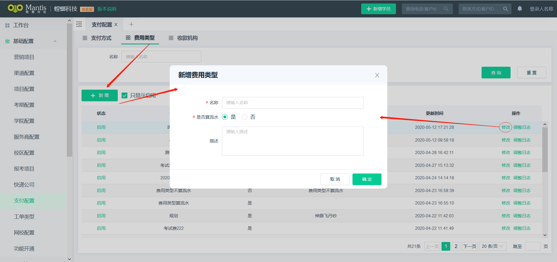The width and height of the screenshot is (557, 262).
Task: Click the sidebar scroll up arrow
Action: tap(69, 21)
